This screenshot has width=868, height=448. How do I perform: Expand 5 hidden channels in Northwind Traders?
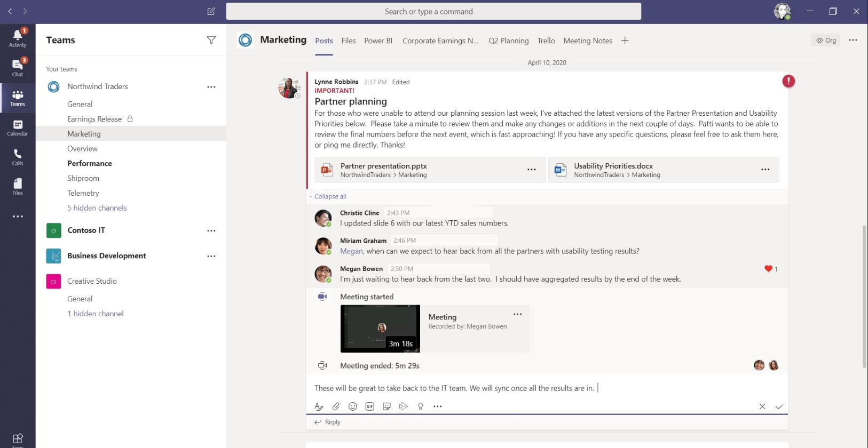pos(97,208)
